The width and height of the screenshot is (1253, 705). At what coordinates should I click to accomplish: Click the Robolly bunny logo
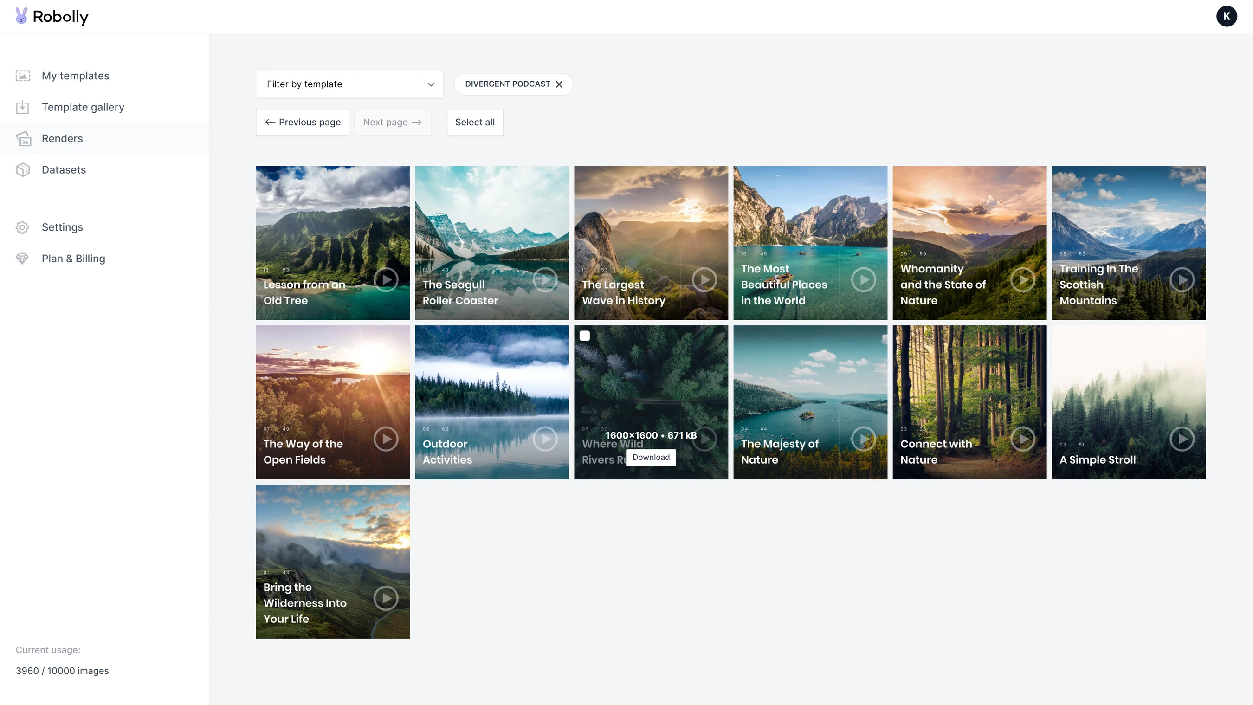coord(20,16)
